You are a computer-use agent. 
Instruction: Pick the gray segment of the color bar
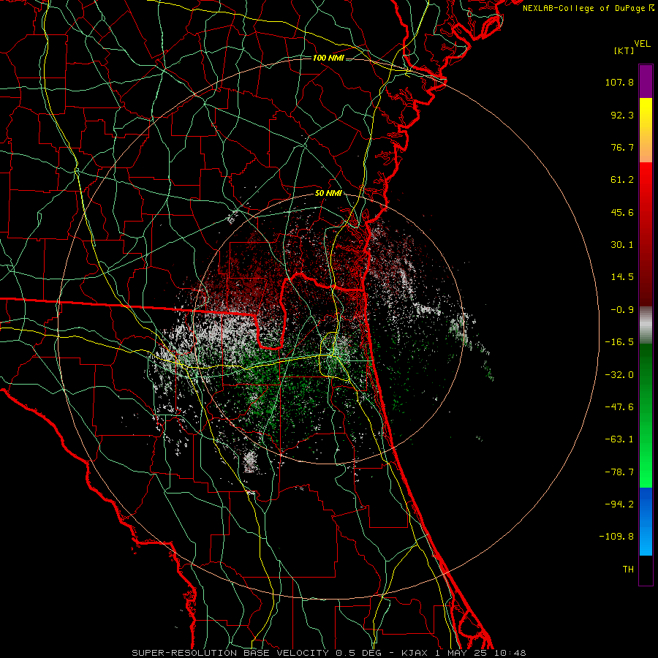coord(646,325)
